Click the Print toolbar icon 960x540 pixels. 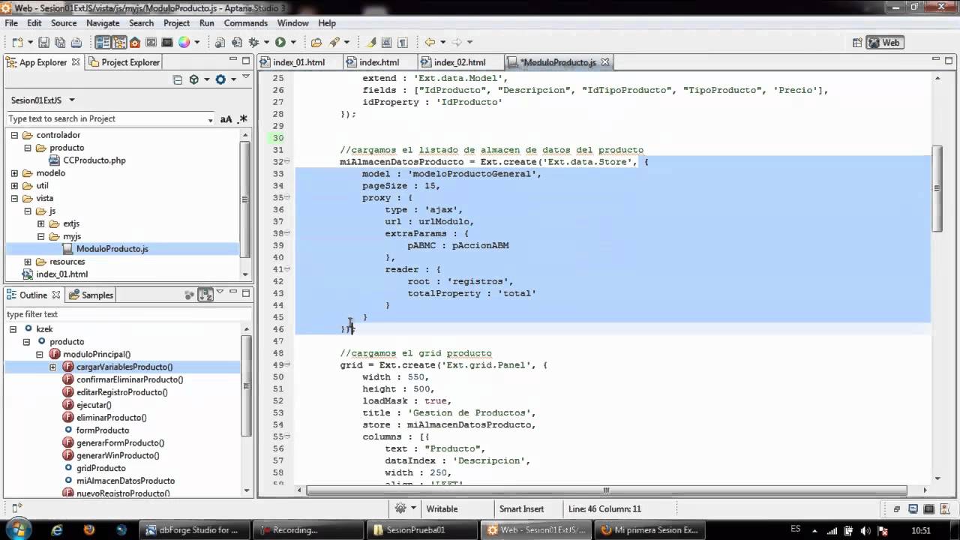(x=76, y=43)
